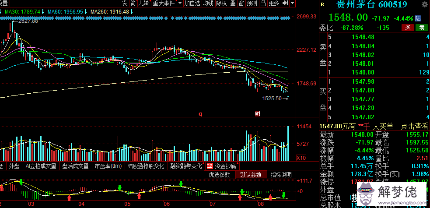Click the green down arrow near month 06 in indicator
Viewport: 430px width, 208px height.
(x=181, y=183)
